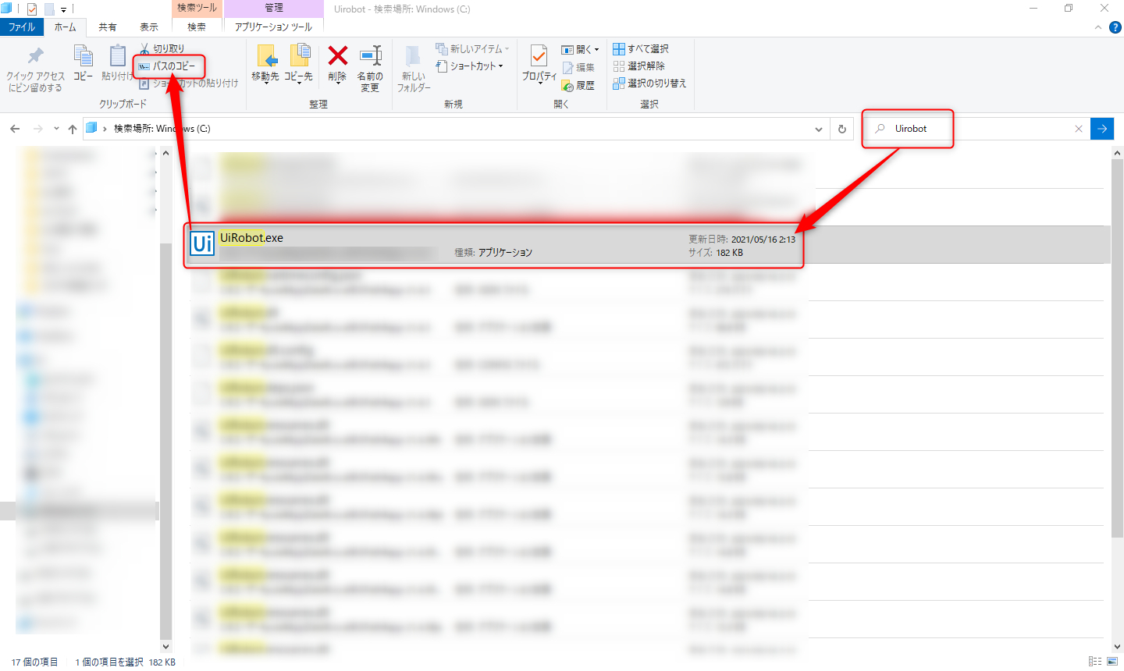Click the UiRobot.exe Ui file icon

coord(202,244)
